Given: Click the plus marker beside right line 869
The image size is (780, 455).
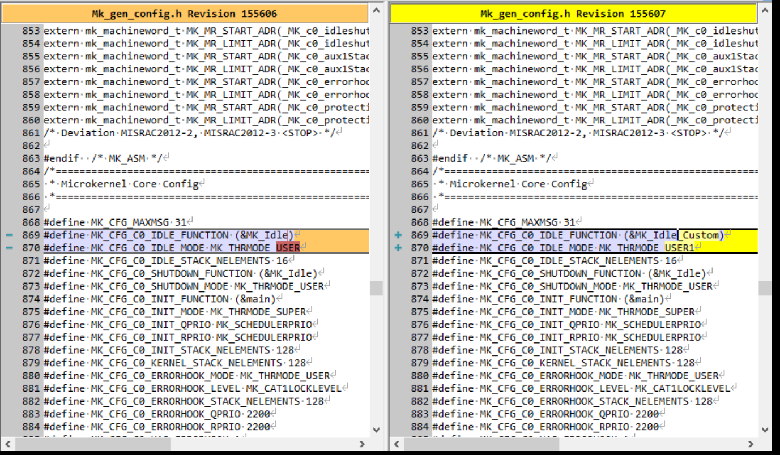Looking at the screenshot, I should (398, 235).
